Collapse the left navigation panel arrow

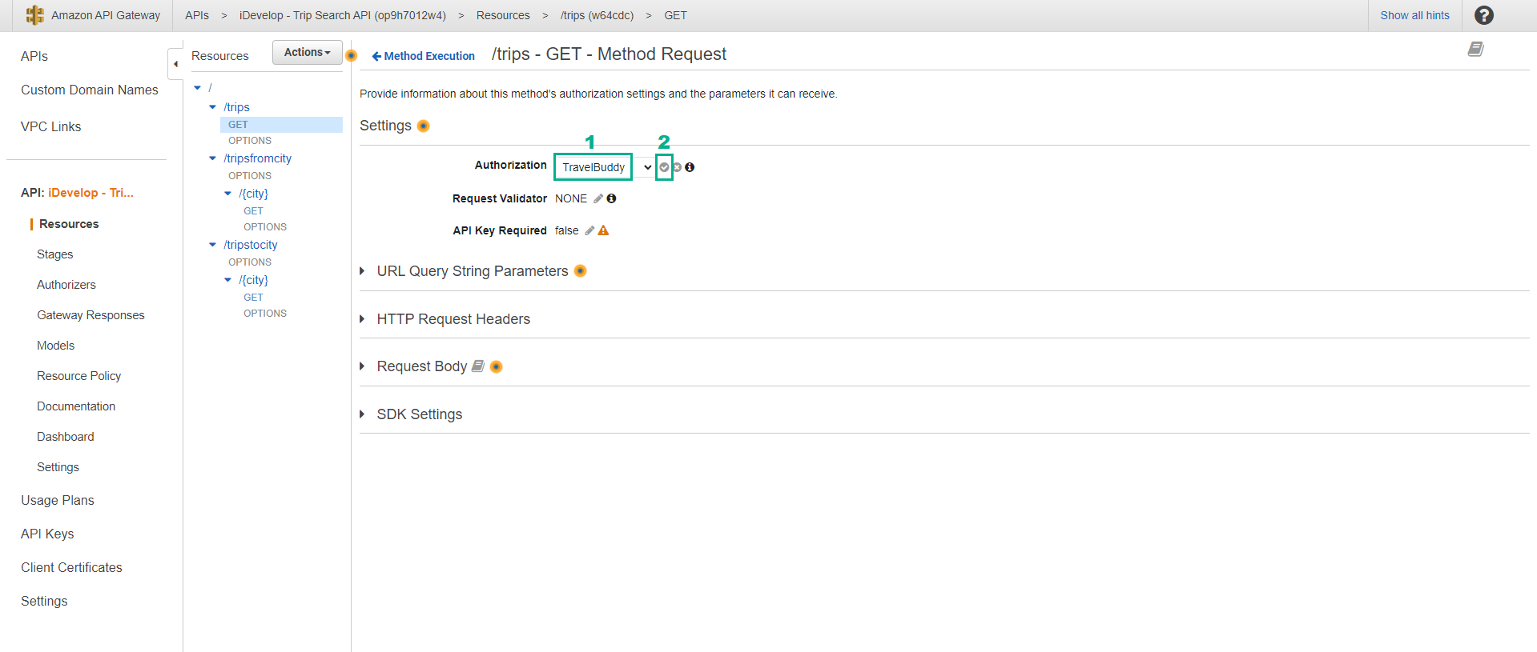(175, 64)
